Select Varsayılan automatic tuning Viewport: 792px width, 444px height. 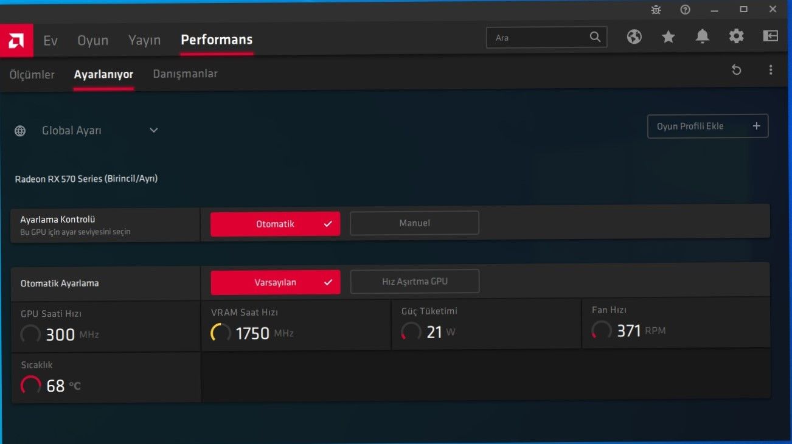click(276, 282)
